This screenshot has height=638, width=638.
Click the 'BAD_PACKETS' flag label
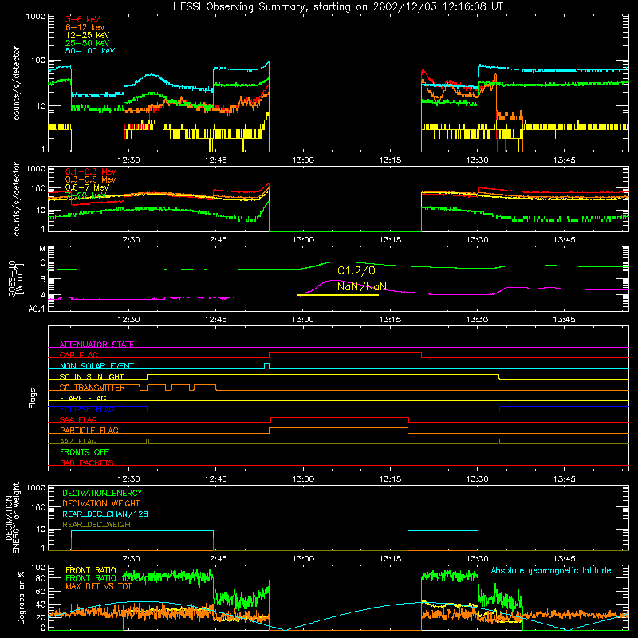[87, 463]
